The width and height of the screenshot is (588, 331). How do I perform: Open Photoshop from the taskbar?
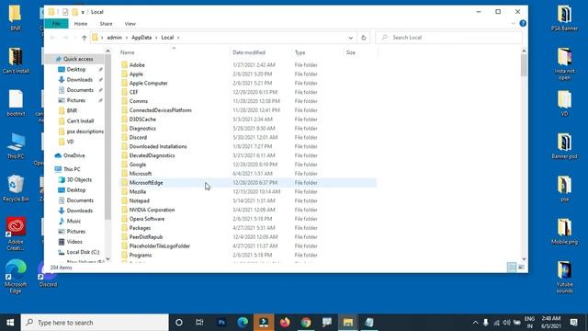tap(221, 323)
